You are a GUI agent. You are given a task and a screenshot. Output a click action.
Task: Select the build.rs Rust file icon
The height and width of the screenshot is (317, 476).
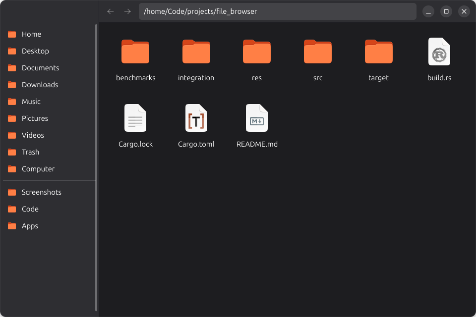pos(439,52)
